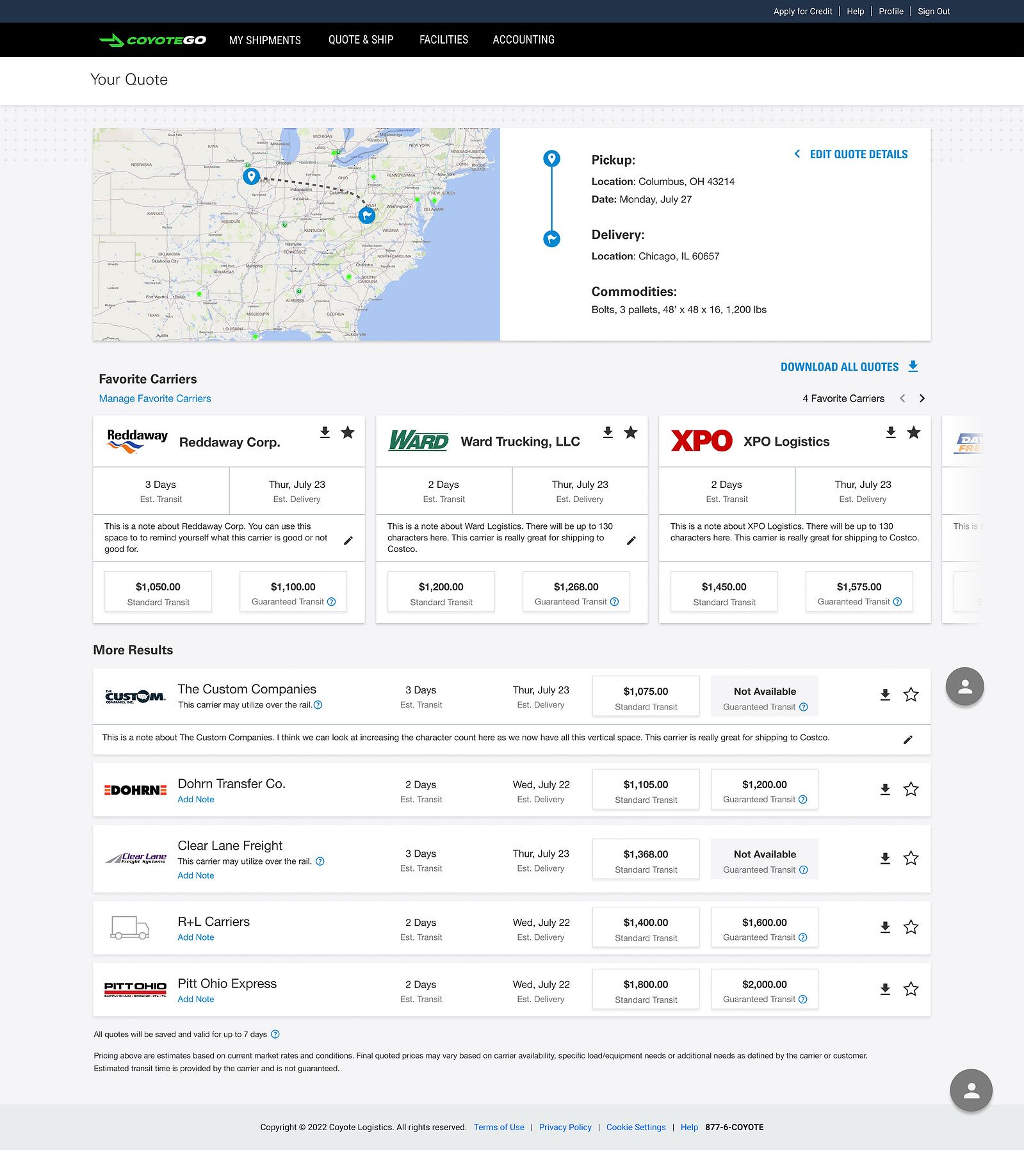Choose Pitt Ohio $1,800.00 standard transit
This screenshot has width=1024, height=1150.
[x=646, y=989]
